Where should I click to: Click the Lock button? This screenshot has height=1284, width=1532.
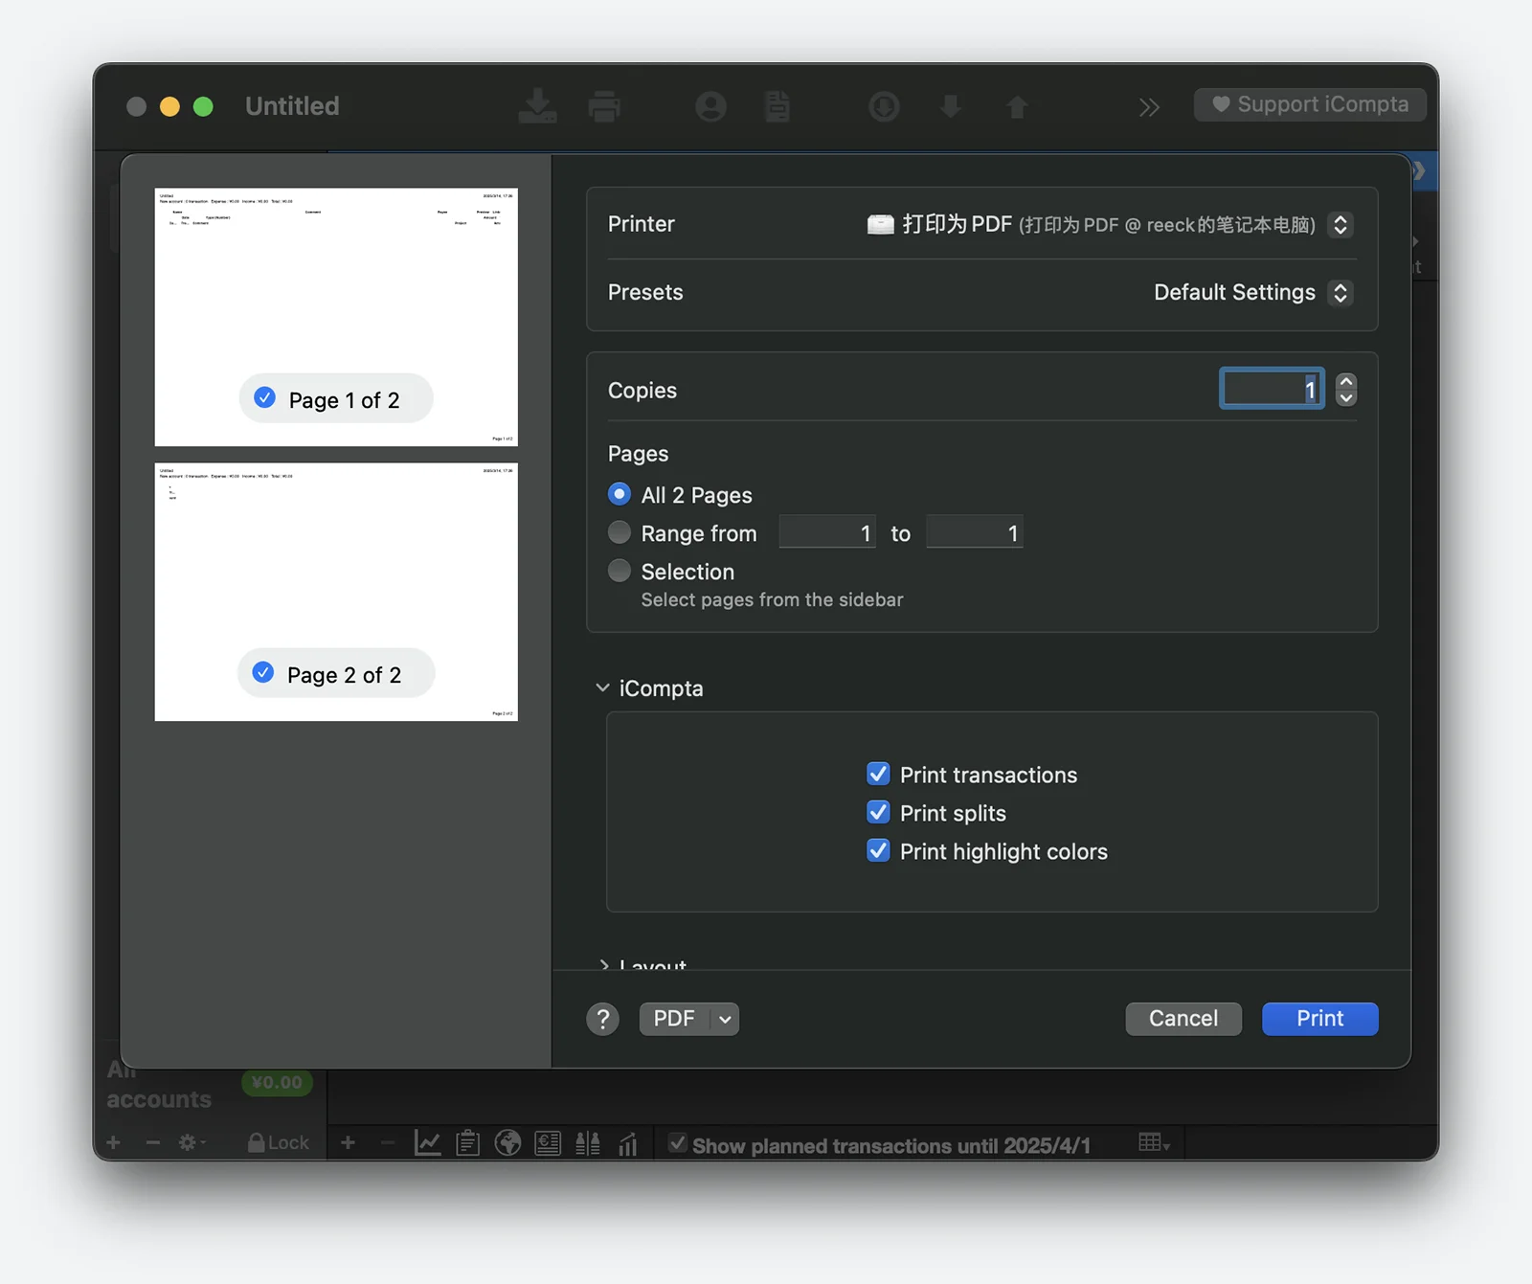click(279, 1142)
